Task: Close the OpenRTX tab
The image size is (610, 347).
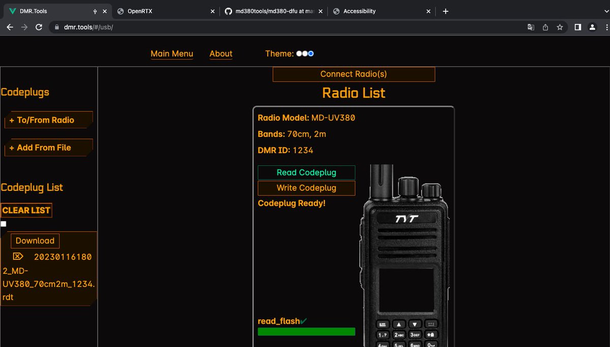Action: point(212,11)
